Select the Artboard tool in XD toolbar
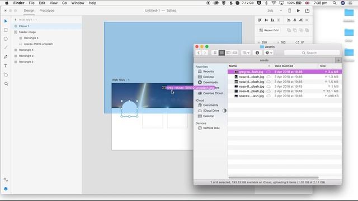This screenshot has height=201, width=358. 6,75
